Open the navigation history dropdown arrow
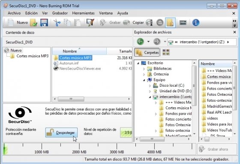 click(148, 42)
